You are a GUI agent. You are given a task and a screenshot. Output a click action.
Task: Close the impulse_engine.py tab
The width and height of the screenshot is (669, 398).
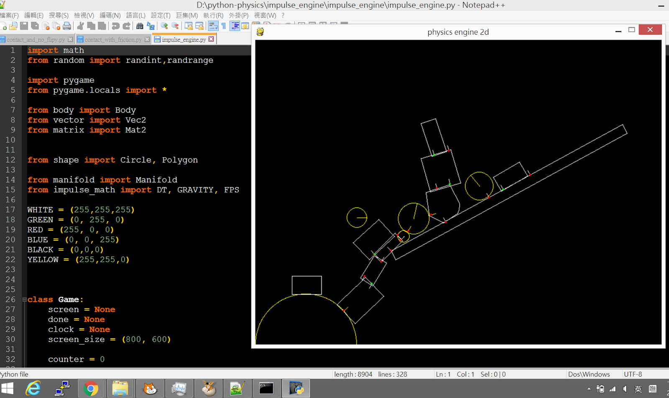click(x=211, y=39)
